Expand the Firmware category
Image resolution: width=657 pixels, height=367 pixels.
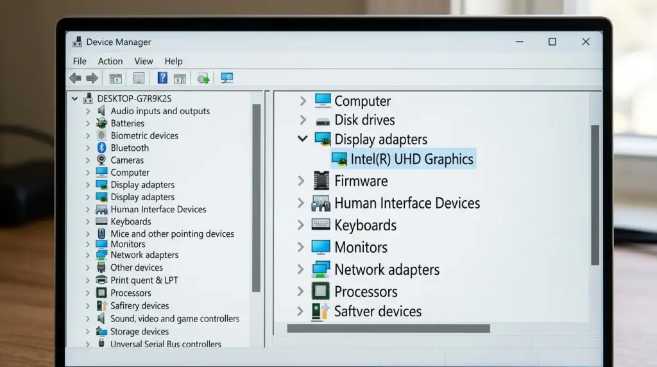tap(301, 181)
